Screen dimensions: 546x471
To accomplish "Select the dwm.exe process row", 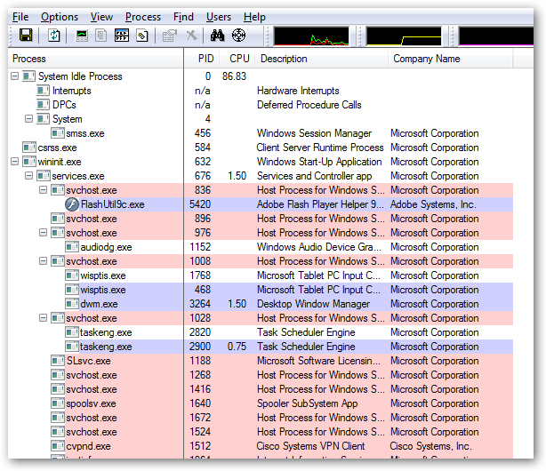I will [99, 304].
